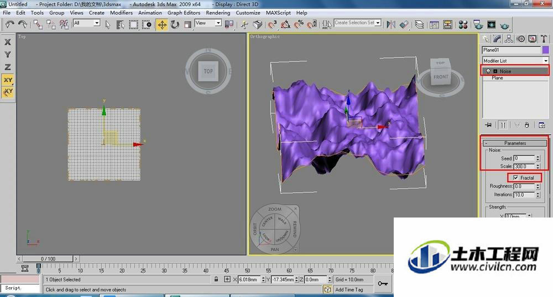Open the Configure Modifier Sets icon
The image size is (553, 297).
click(542, 125)
